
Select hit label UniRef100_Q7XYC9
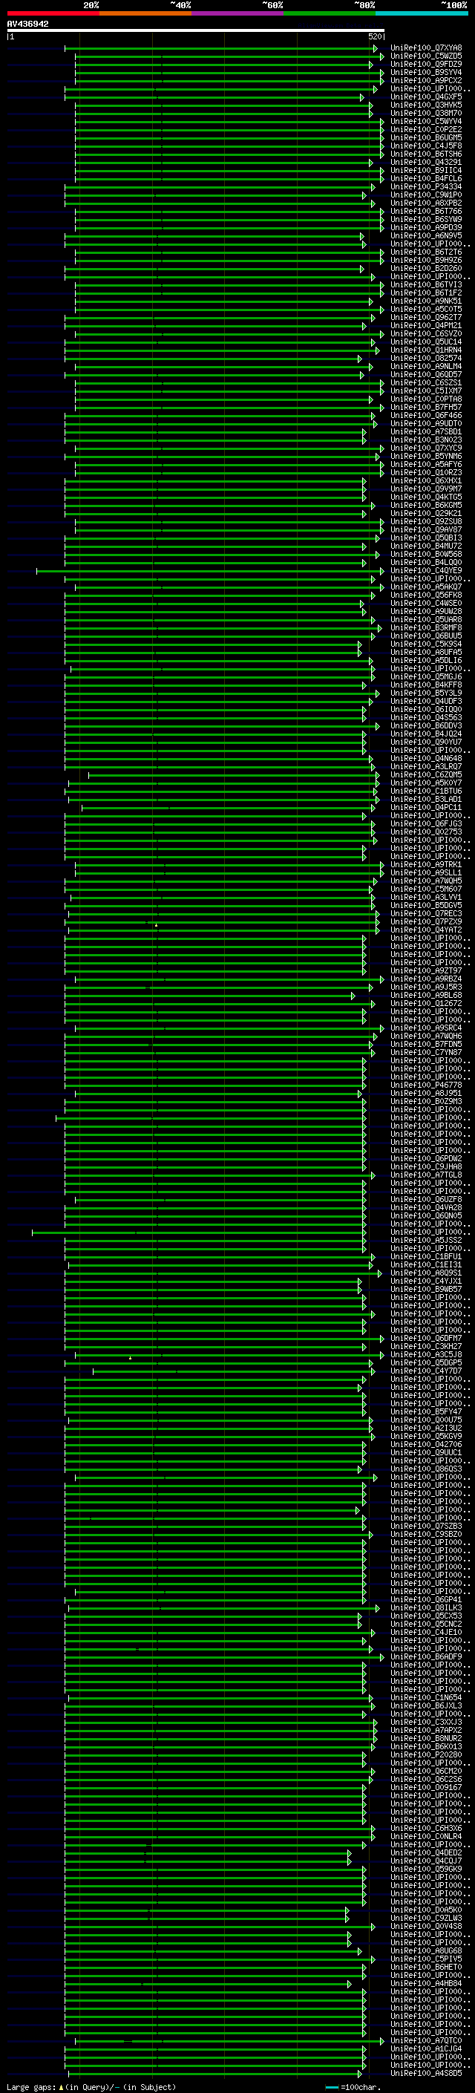[426, 448]
